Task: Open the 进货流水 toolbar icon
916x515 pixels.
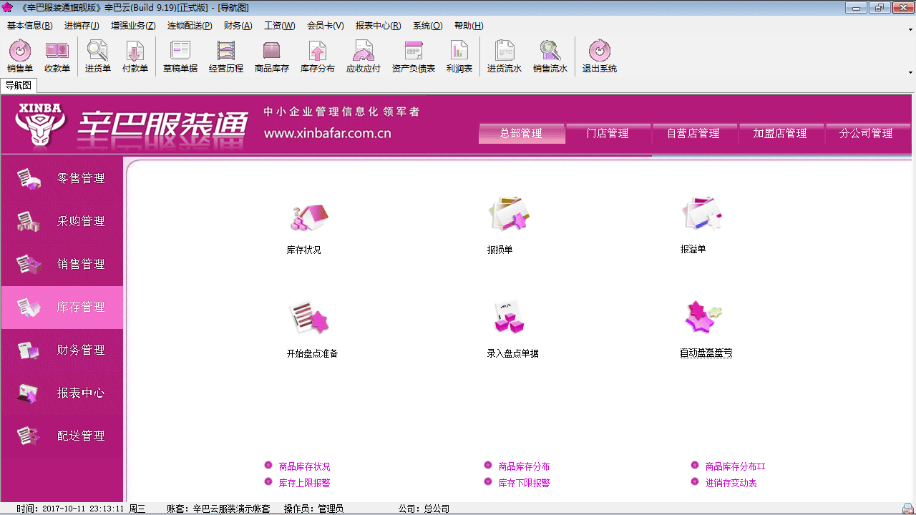Action: pyautogui.click(x=505, y=57)
